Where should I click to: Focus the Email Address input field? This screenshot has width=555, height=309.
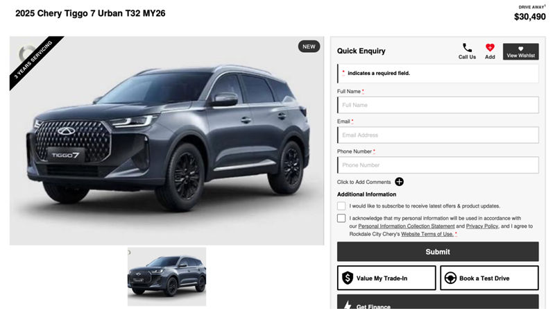click(x=438, y=135)
